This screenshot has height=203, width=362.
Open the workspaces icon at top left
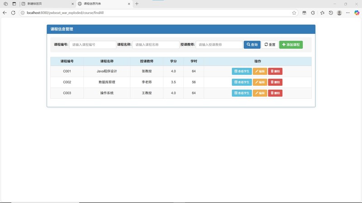pyautogui.click(x=6, y=4)
